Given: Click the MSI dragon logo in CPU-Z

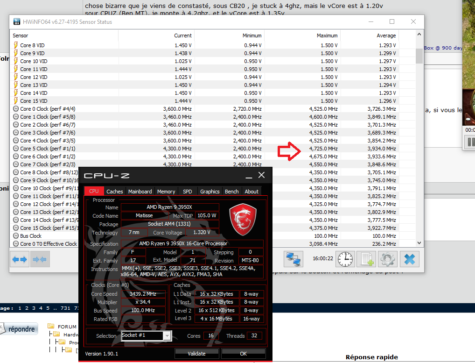Looking at the screenshot, I should click(x=243, y=220).
